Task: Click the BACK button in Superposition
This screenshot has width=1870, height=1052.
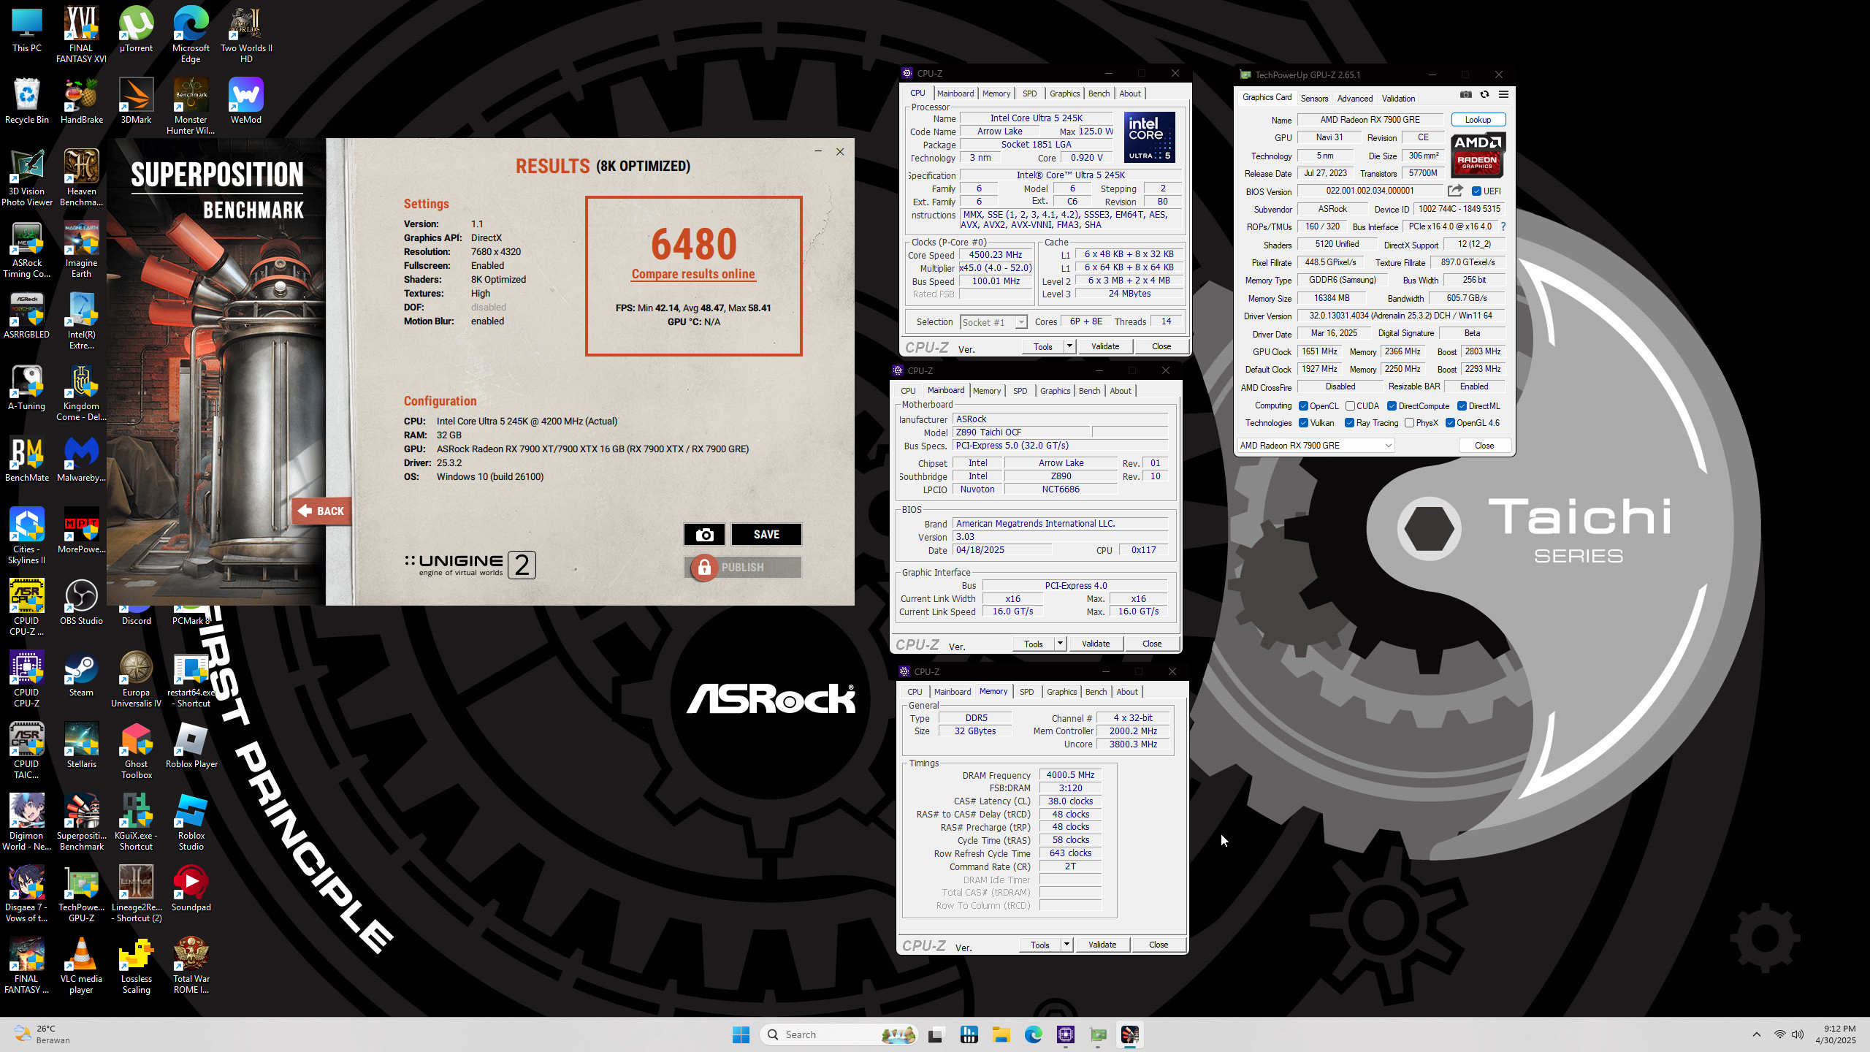Action: coord(321,511)
